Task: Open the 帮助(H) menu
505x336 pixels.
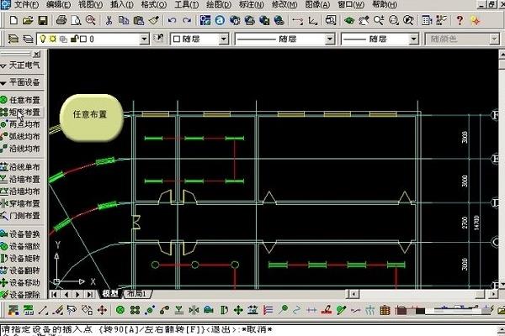Action: (x=385, y=5)
